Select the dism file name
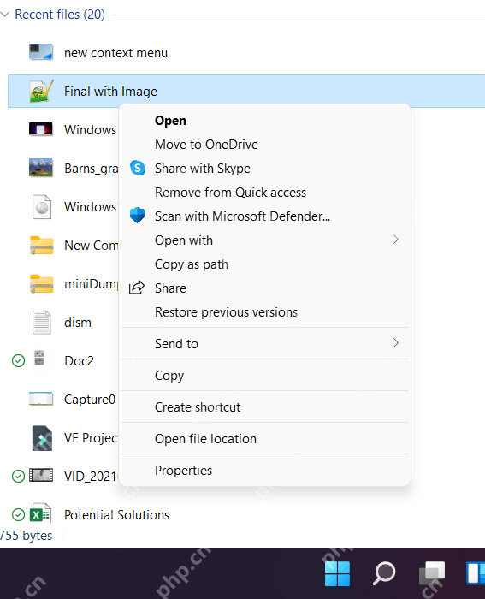Image resolution: width=485 pixels, height=599 pixels. 78,323
